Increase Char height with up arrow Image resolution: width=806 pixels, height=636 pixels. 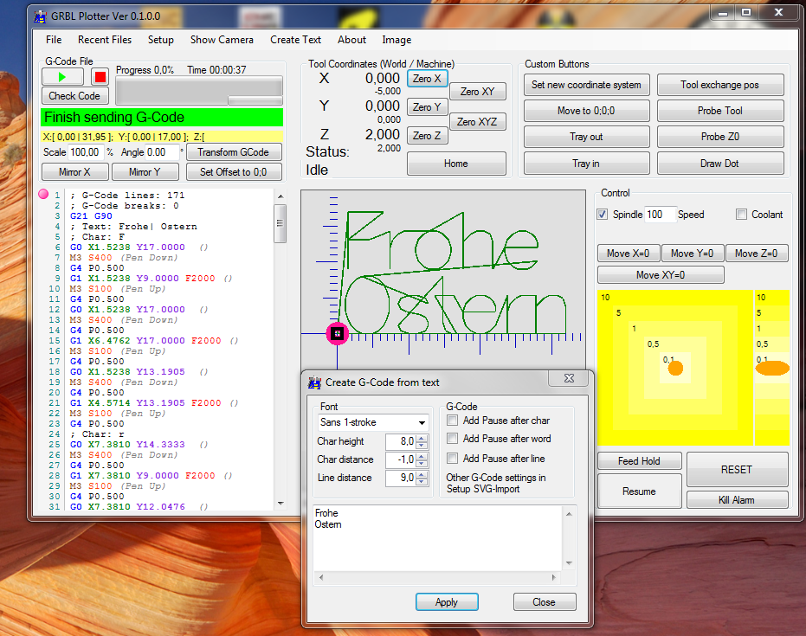(422, 438)
